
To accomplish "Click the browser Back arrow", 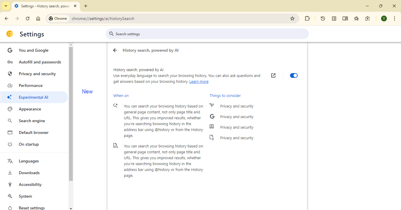I will pyautogui.click(x=6, y=19).
